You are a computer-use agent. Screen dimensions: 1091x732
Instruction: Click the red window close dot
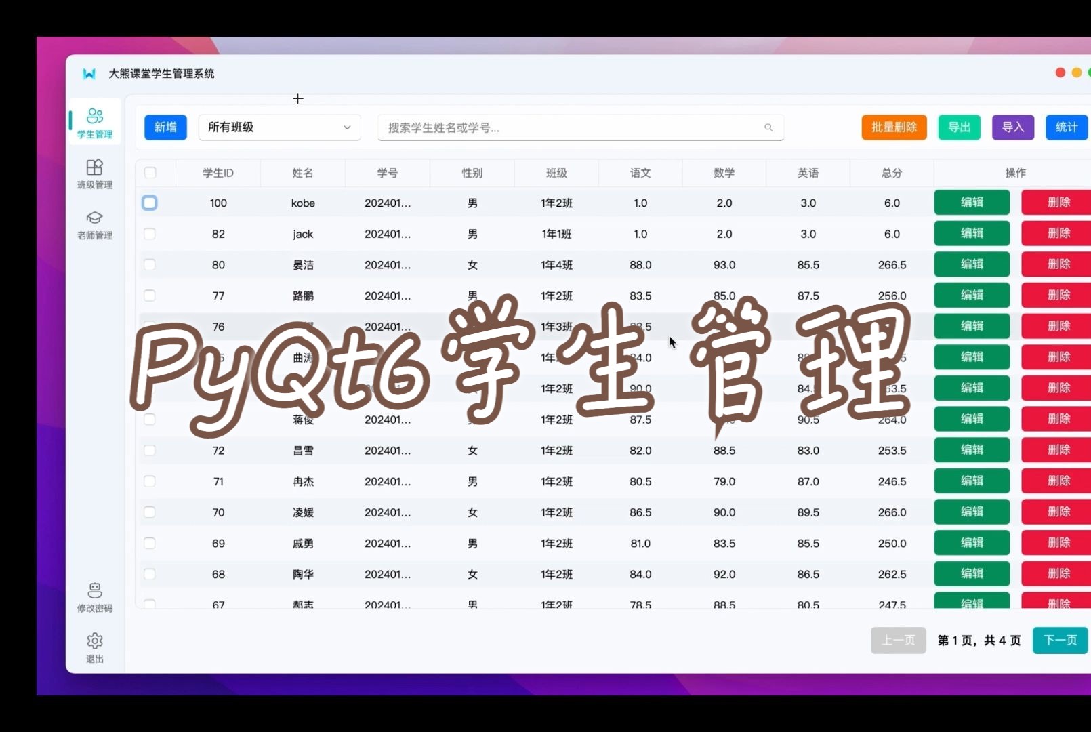click(x=1061, y=73)
